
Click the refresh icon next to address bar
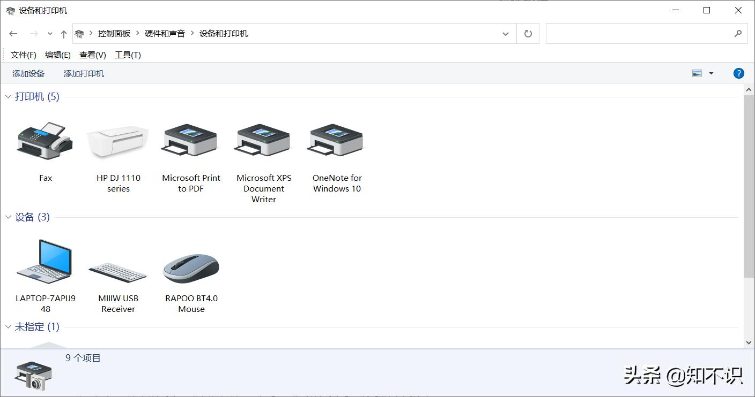point(528,33)
